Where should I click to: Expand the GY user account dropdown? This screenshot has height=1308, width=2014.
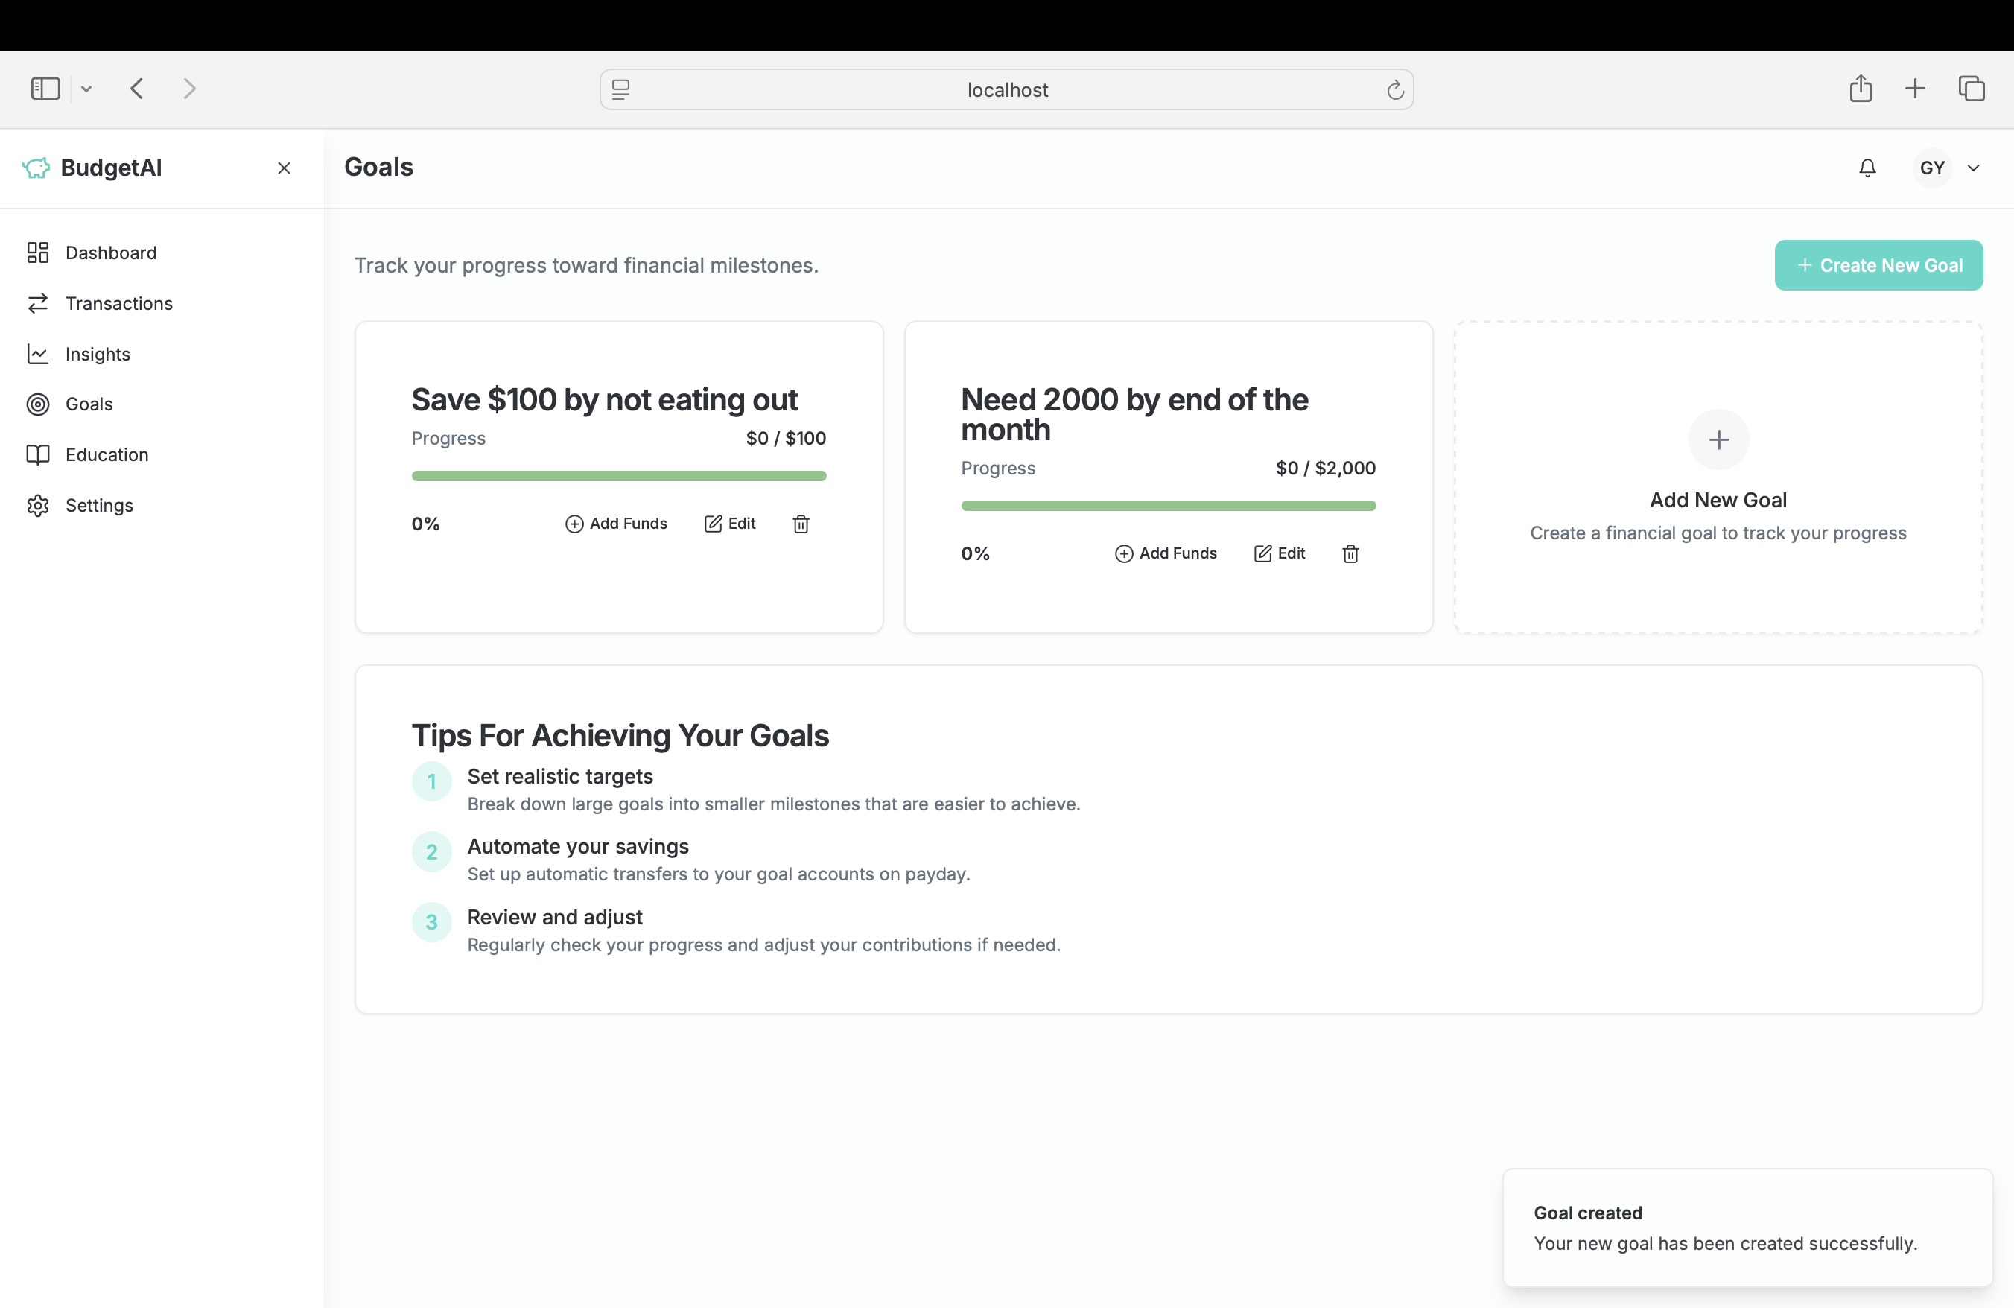(x=1972, y=168)
